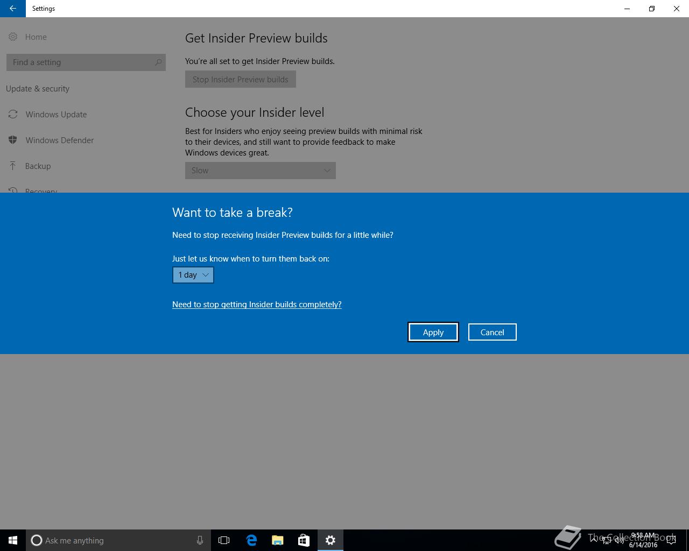Click the Backup upload arrow icon
Image resolution: width=689 pixels, height=551 pixels.
(13, 166)
